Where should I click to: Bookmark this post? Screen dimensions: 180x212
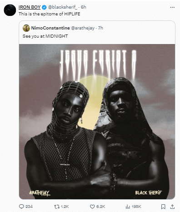[163, 207]
